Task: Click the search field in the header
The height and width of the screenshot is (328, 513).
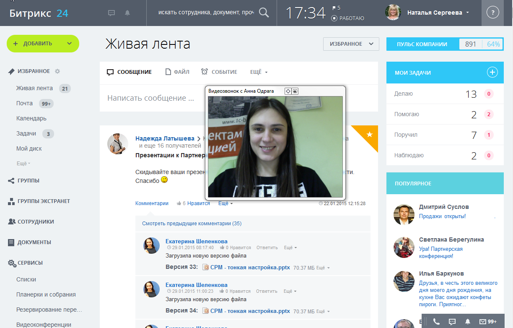Action: tap(206, 13)
